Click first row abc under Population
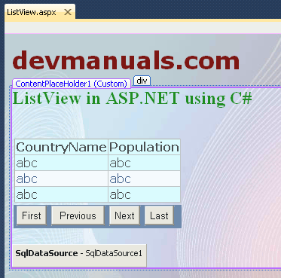Image resolution: width=281 pixels, height=278 pixels. [x=144, y=163]
